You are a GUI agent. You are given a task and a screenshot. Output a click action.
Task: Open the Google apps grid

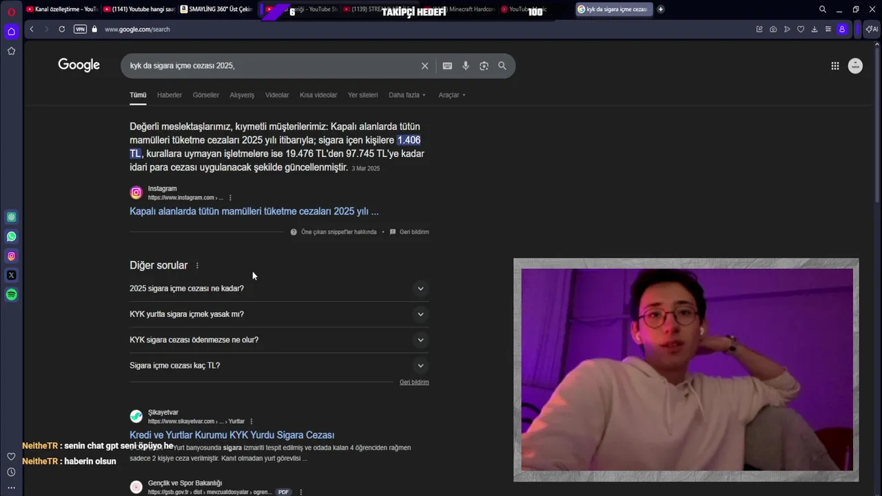click(x=835, y=65)
